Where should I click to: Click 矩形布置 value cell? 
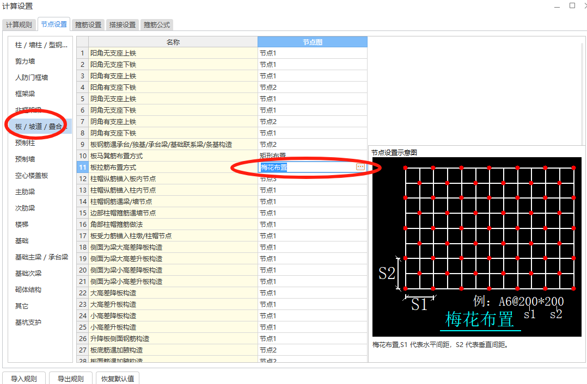tap(312, 156)
